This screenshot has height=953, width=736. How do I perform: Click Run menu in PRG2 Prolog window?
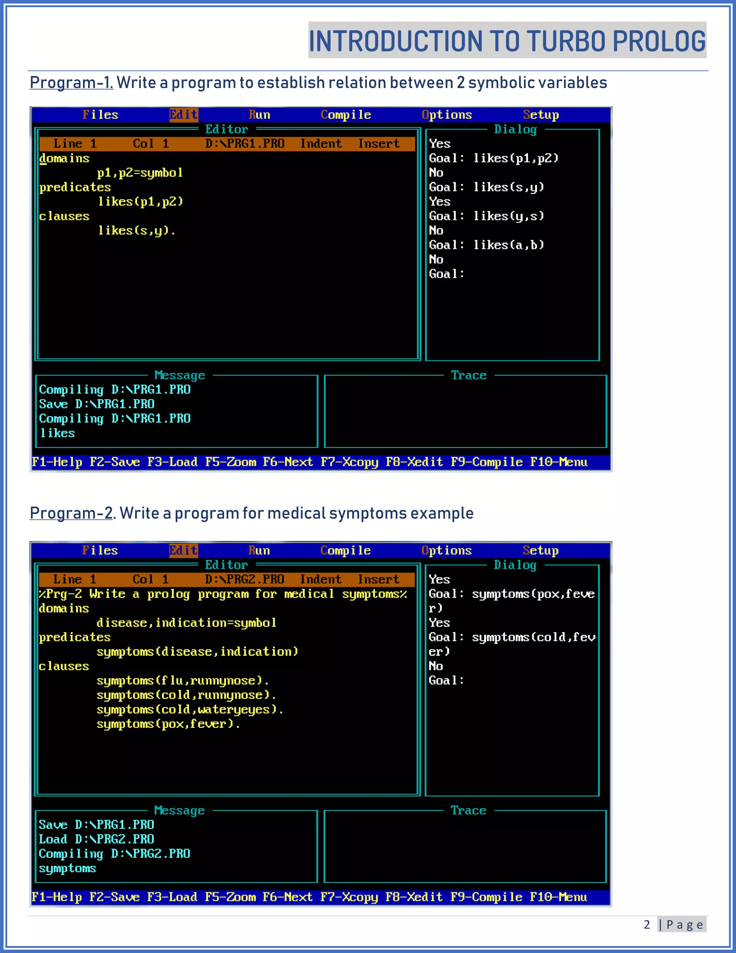point(259,550)
